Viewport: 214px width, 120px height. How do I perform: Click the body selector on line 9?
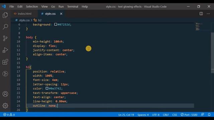click(x=29, y=37)
